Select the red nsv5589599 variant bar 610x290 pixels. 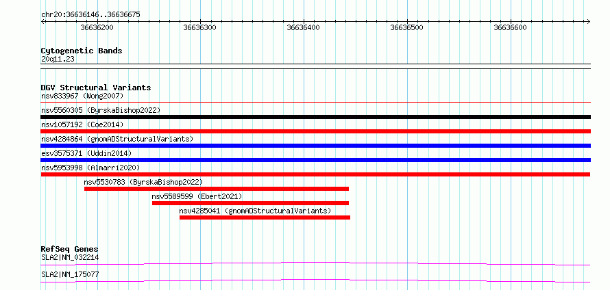pos(251,203)
